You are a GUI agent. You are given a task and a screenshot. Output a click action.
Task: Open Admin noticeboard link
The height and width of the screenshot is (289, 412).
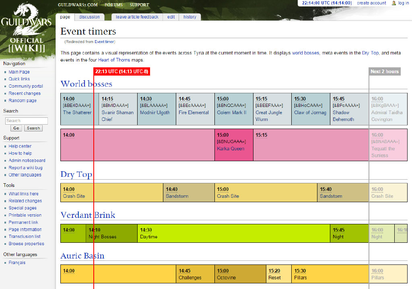27,160
